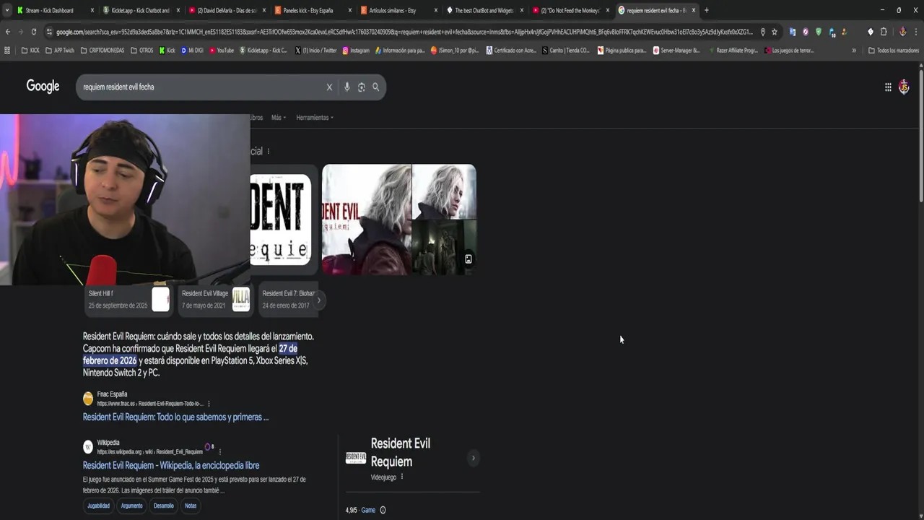This screenshot has height=520, width=924.
Task: Open the tab search dropdown arrow
Action: tap(7, 10)
